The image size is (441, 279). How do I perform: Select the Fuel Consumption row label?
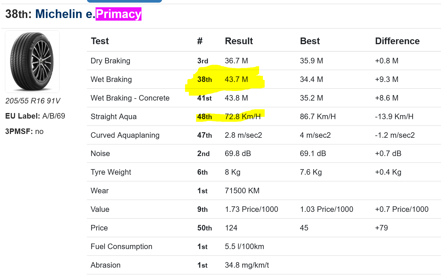coord(121,246)
